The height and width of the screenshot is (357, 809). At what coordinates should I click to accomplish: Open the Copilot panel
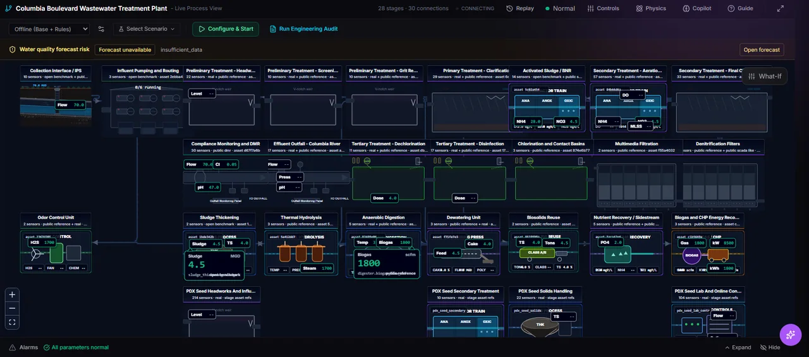[697, 8]
